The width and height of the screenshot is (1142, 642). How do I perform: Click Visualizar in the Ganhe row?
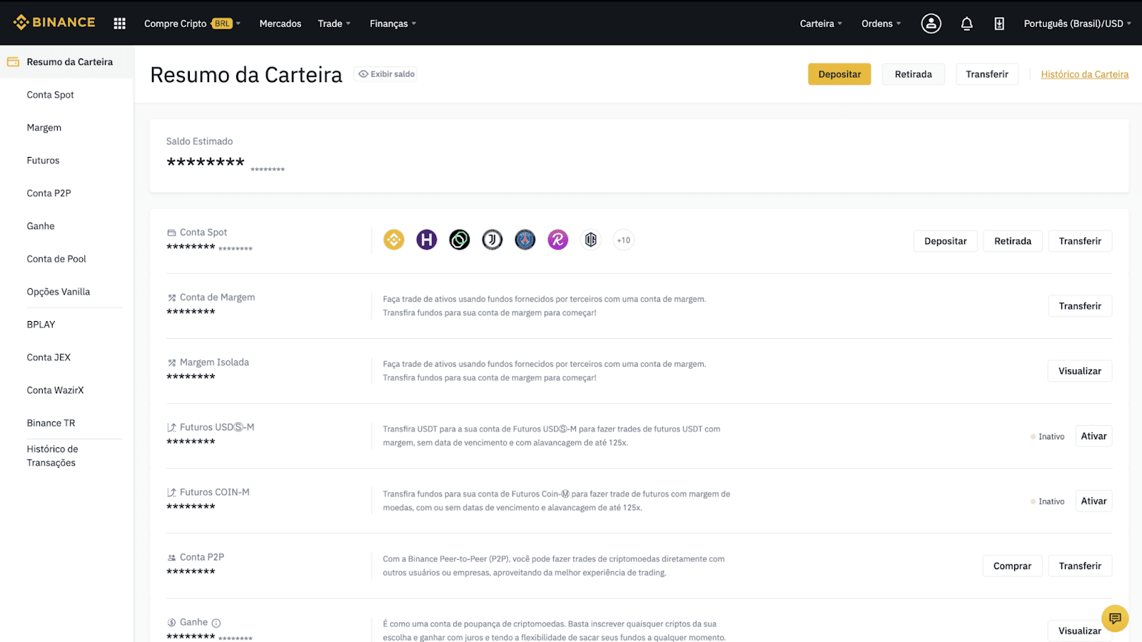(1080, 631)
